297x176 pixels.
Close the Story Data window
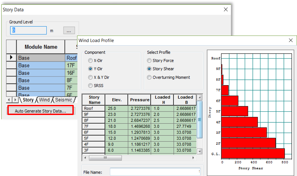(x=226, y=9)
